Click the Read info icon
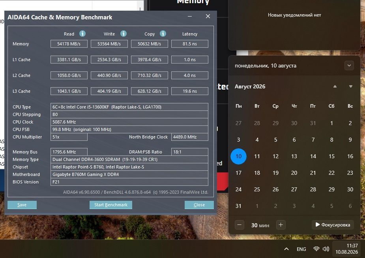The image size is (365, 258). pos(82,34)
